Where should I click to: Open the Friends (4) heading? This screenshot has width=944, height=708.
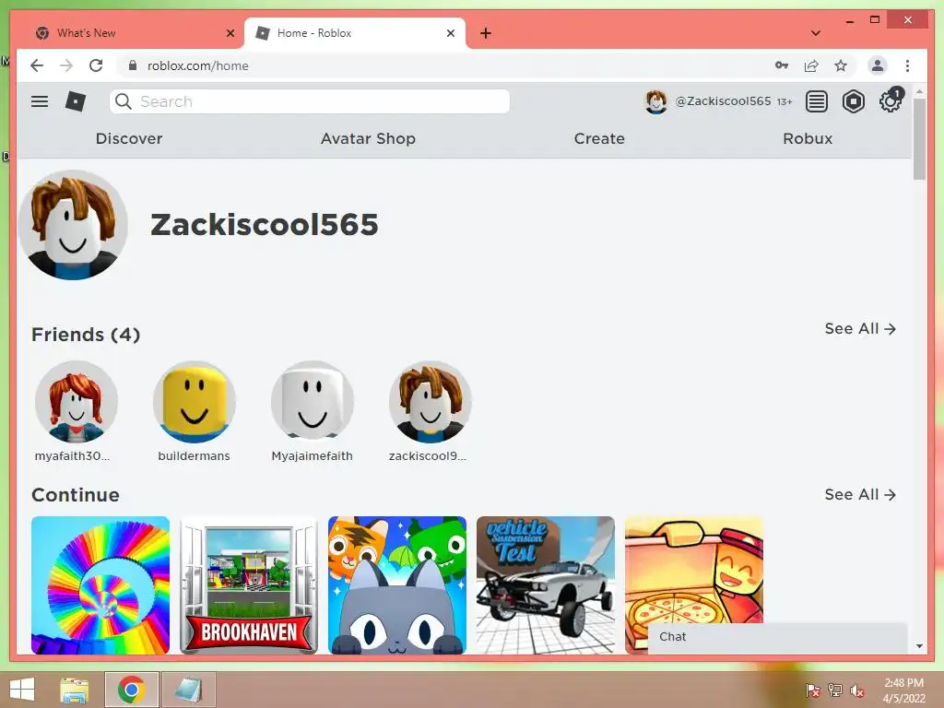86,334
